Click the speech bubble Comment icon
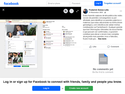Viewport: 125px width, 94px height. click(108, 47)
